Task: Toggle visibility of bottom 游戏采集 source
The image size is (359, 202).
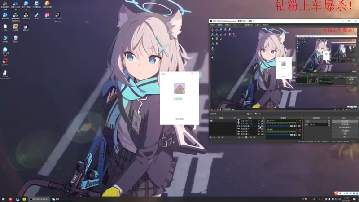Action: click(x=259, y=134)
